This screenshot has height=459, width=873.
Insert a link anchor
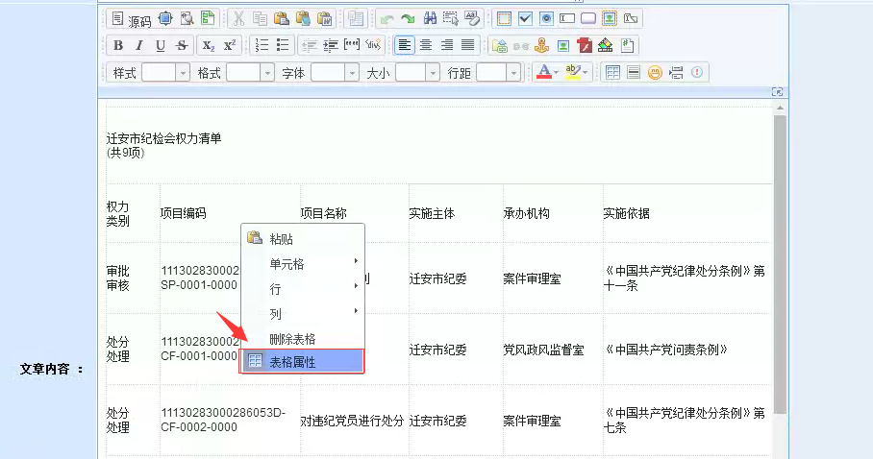pos(542,45)
